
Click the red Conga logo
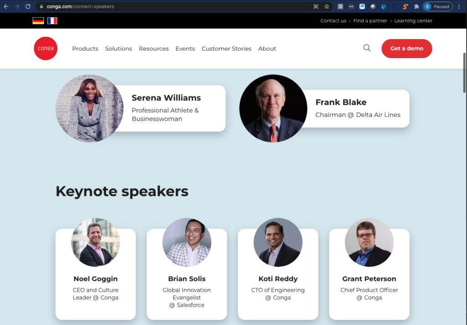(x=46, y=48)
